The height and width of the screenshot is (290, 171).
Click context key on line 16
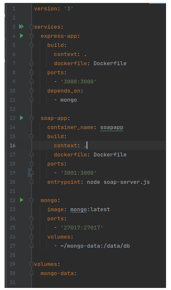[x=65, y=146]
